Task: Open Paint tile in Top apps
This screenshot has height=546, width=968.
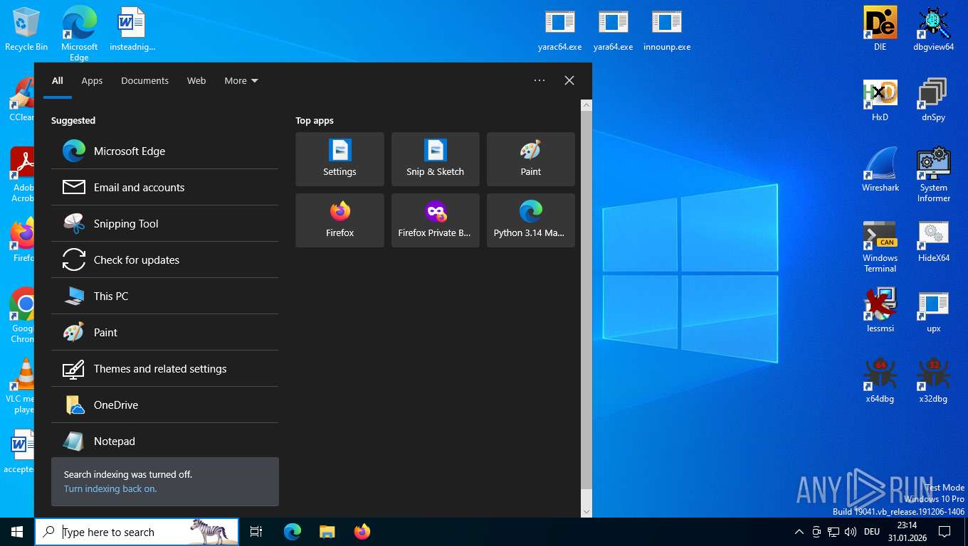Action: click(x=531, y=159)
